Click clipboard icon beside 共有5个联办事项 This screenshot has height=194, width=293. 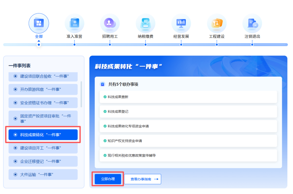point(102,84)
